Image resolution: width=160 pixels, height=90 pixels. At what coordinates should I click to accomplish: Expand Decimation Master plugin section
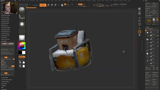(5, 19)
